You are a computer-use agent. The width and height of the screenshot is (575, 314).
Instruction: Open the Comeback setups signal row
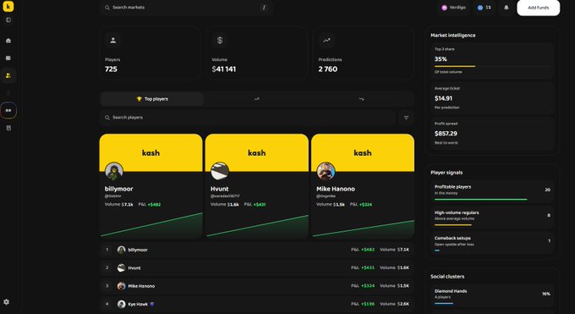point(492,242)
